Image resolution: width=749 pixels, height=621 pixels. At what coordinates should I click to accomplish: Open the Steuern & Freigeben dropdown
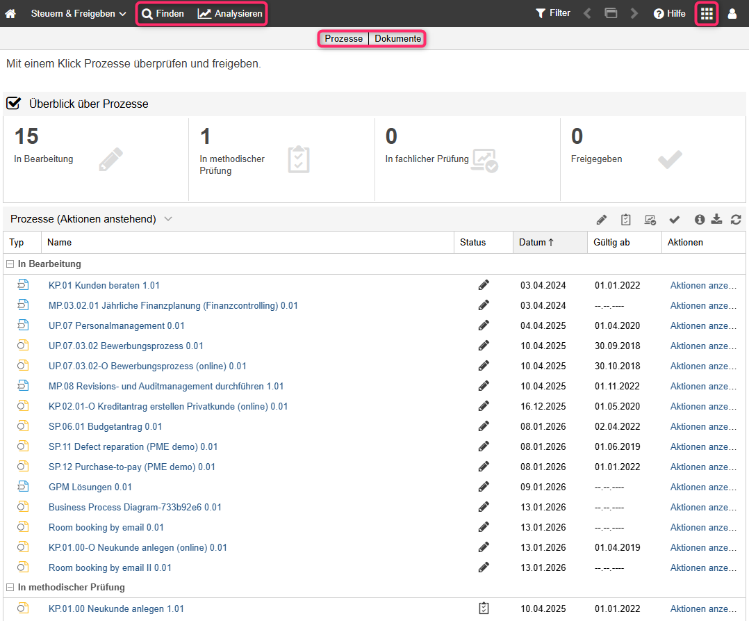[x=79, y=14]
